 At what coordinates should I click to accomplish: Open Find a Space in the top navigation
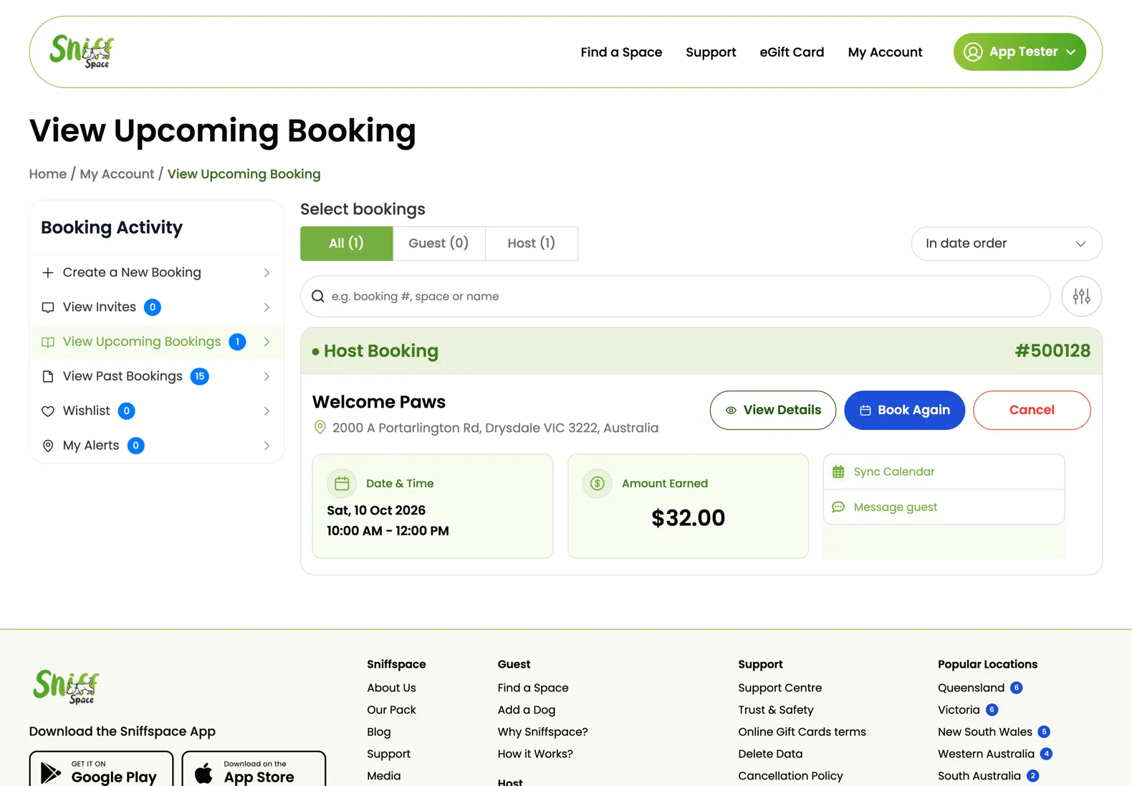point(621,52)
